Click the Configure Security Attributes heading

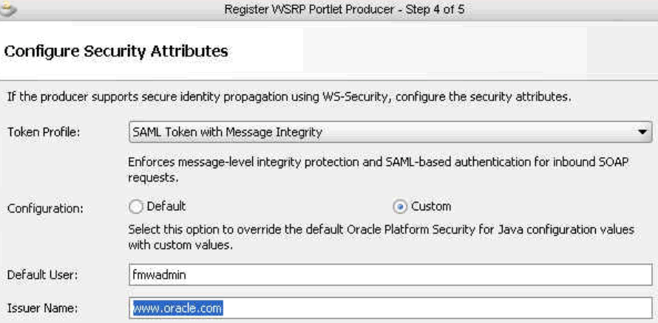(116, 52)
